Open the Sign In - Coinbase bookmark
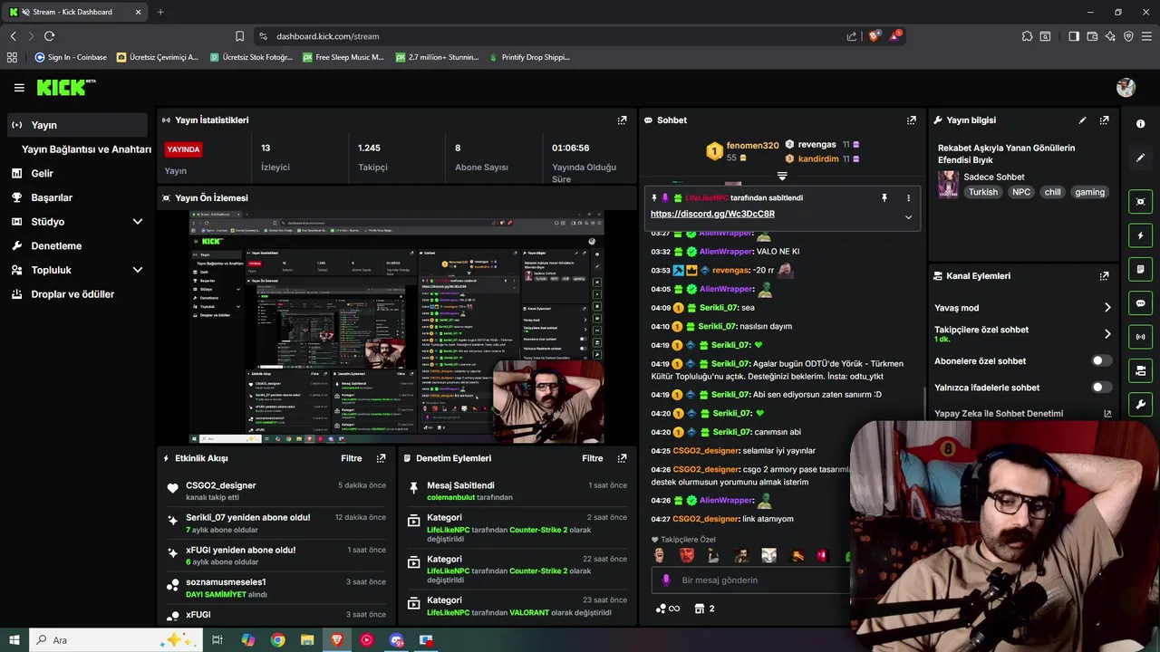Screen dimensions: 1160x652 [x=71, y=57]
